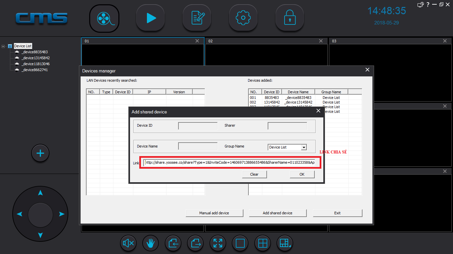Click PTZ right arrow control
Image resolution: width=453 pixels, height=254 pixels.
coord(61,214)
